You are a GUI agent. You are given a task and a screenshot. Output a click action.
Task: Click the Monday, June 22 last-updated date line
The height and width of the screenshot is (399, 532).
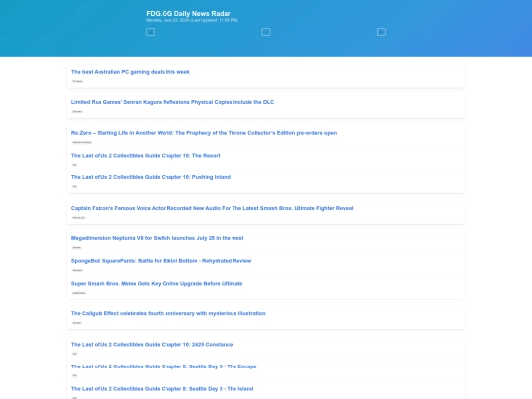(x=192, y=20)
